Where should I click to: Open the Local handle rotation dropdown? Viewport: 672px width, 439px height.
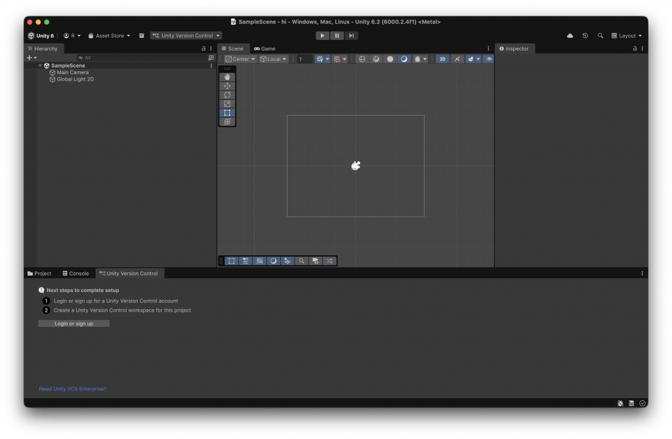(x=273, y=59)
